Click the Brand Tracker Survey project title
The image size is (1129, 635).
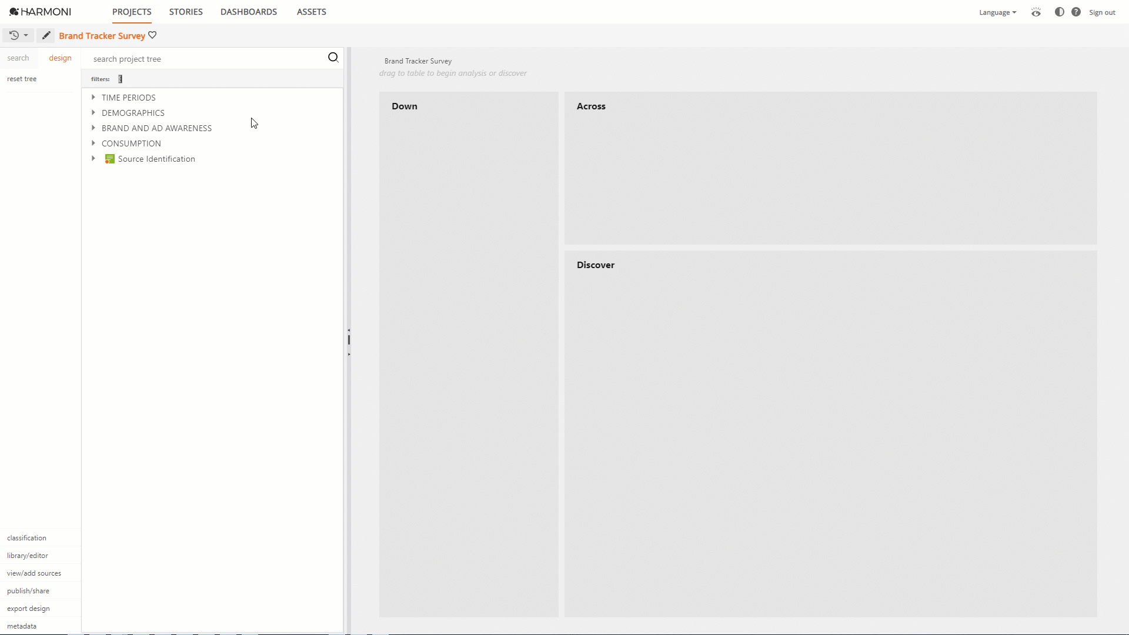102,36
